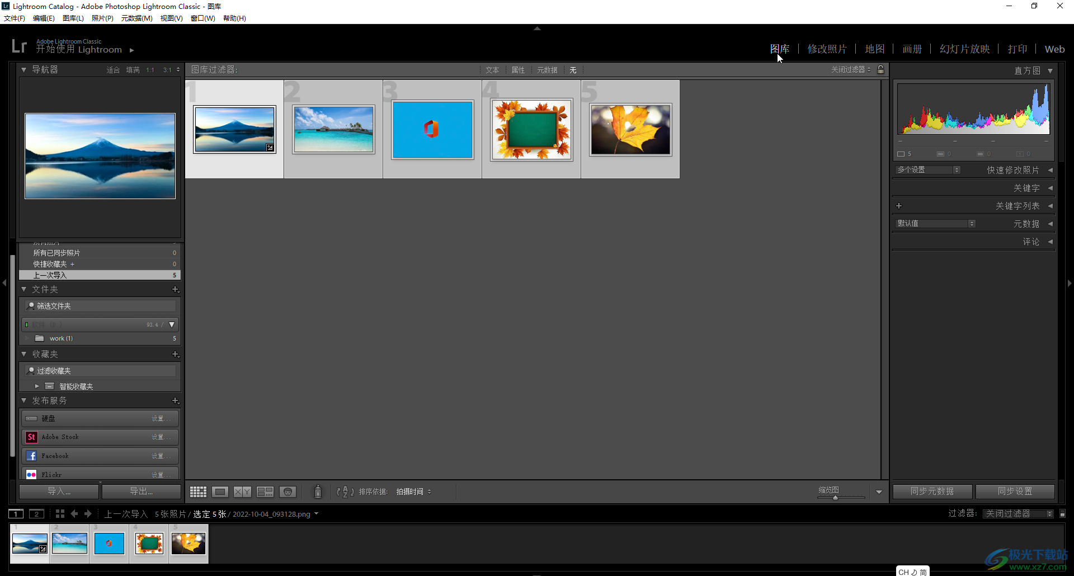
Task: Select secondary display button 2
Action: click(x=36, y=514)
